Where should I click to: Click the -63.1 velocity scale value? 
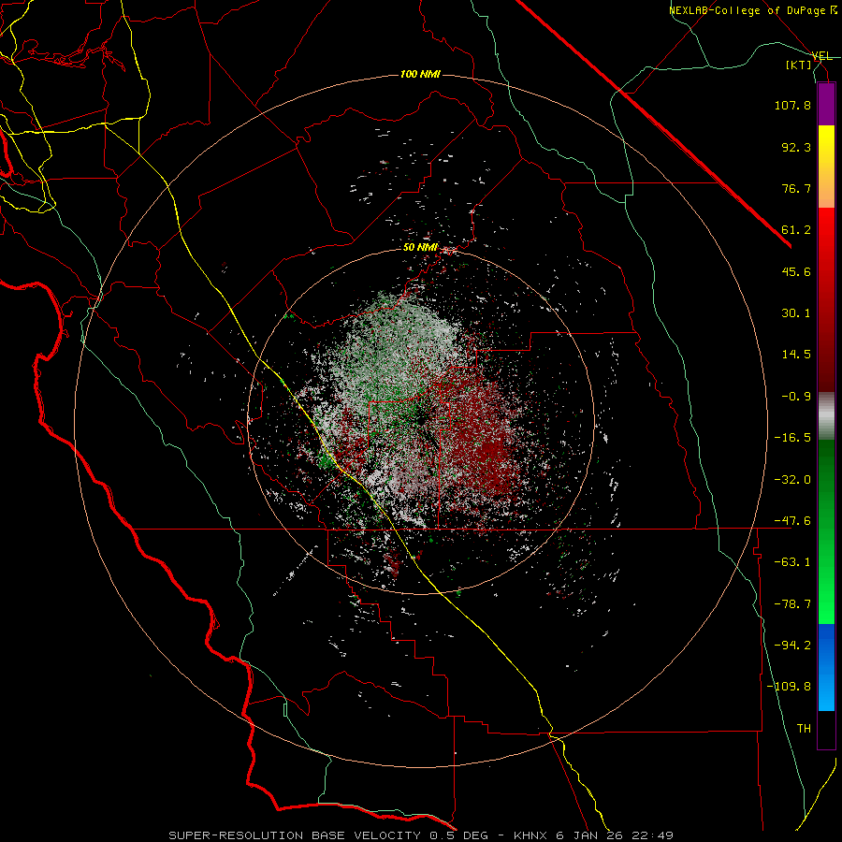[792, 562]
